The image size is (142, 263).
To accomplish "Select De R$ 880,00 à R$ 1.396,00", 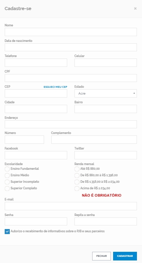I will (x=77, y=176).
